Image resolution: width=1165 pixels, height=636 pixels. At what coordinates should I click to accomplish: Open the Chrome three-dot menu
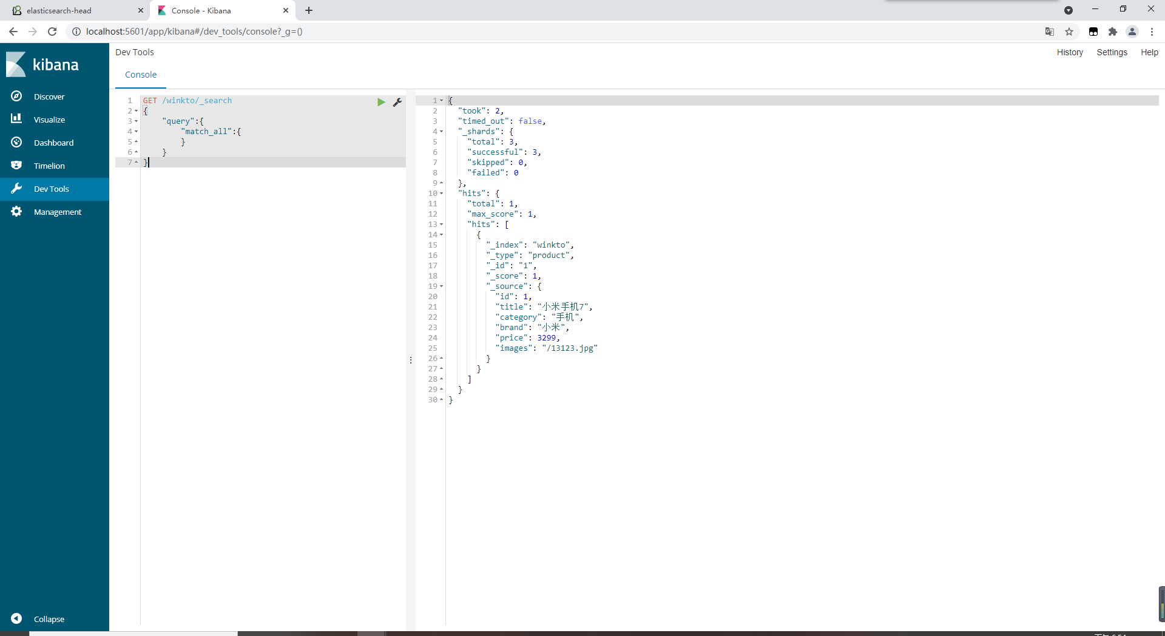click(1152, 32)
